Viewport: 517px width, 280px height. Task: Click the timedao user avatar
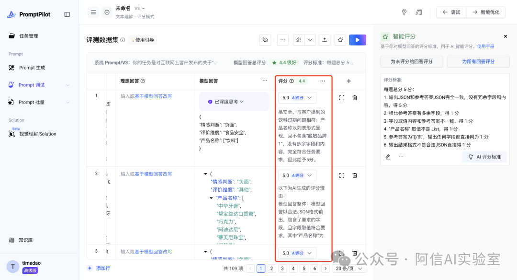click(x=13, y=267)
